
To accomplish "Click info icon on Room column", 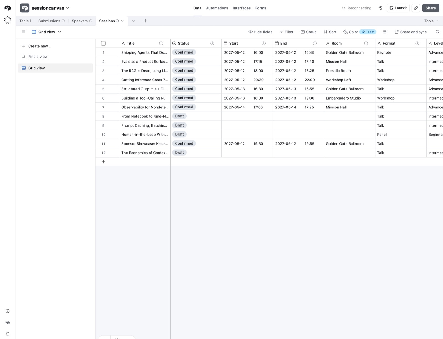I will point(366,43).
